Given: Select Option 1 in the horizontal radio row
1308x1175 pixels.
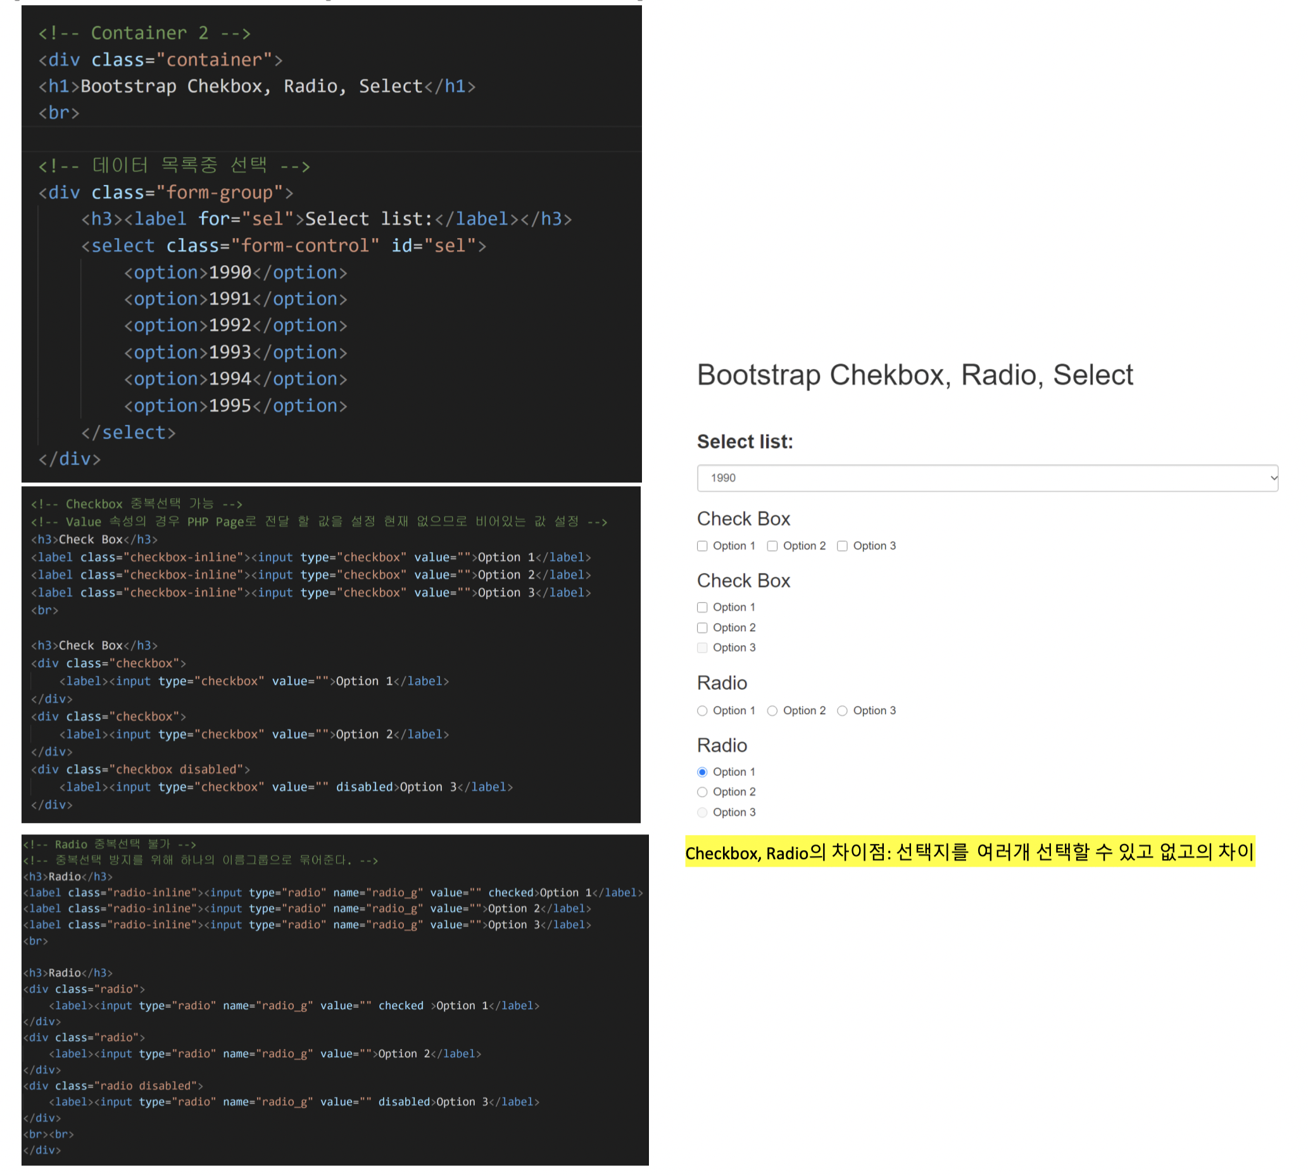Looking at the screenshot, I should pos(702,711).
